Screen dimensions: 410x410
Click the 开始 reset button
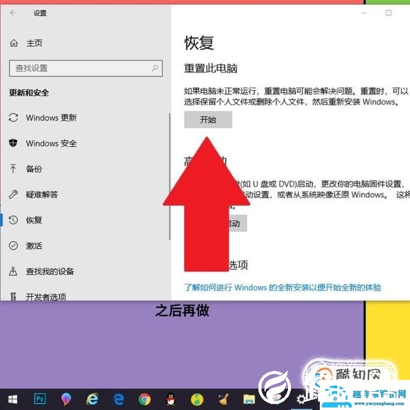[208, 120]
